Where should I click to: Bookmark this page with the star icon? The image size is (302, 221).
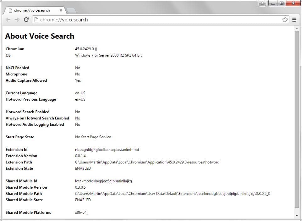point(285,20)
